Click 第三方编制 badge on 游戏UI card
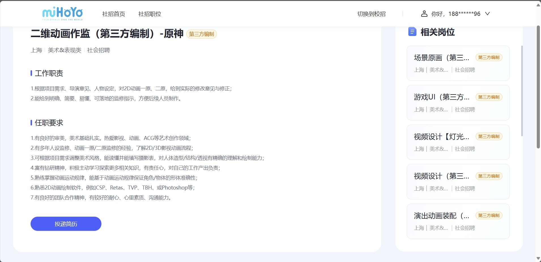This screenshot has width=541, height=262. tap(489, 97)
